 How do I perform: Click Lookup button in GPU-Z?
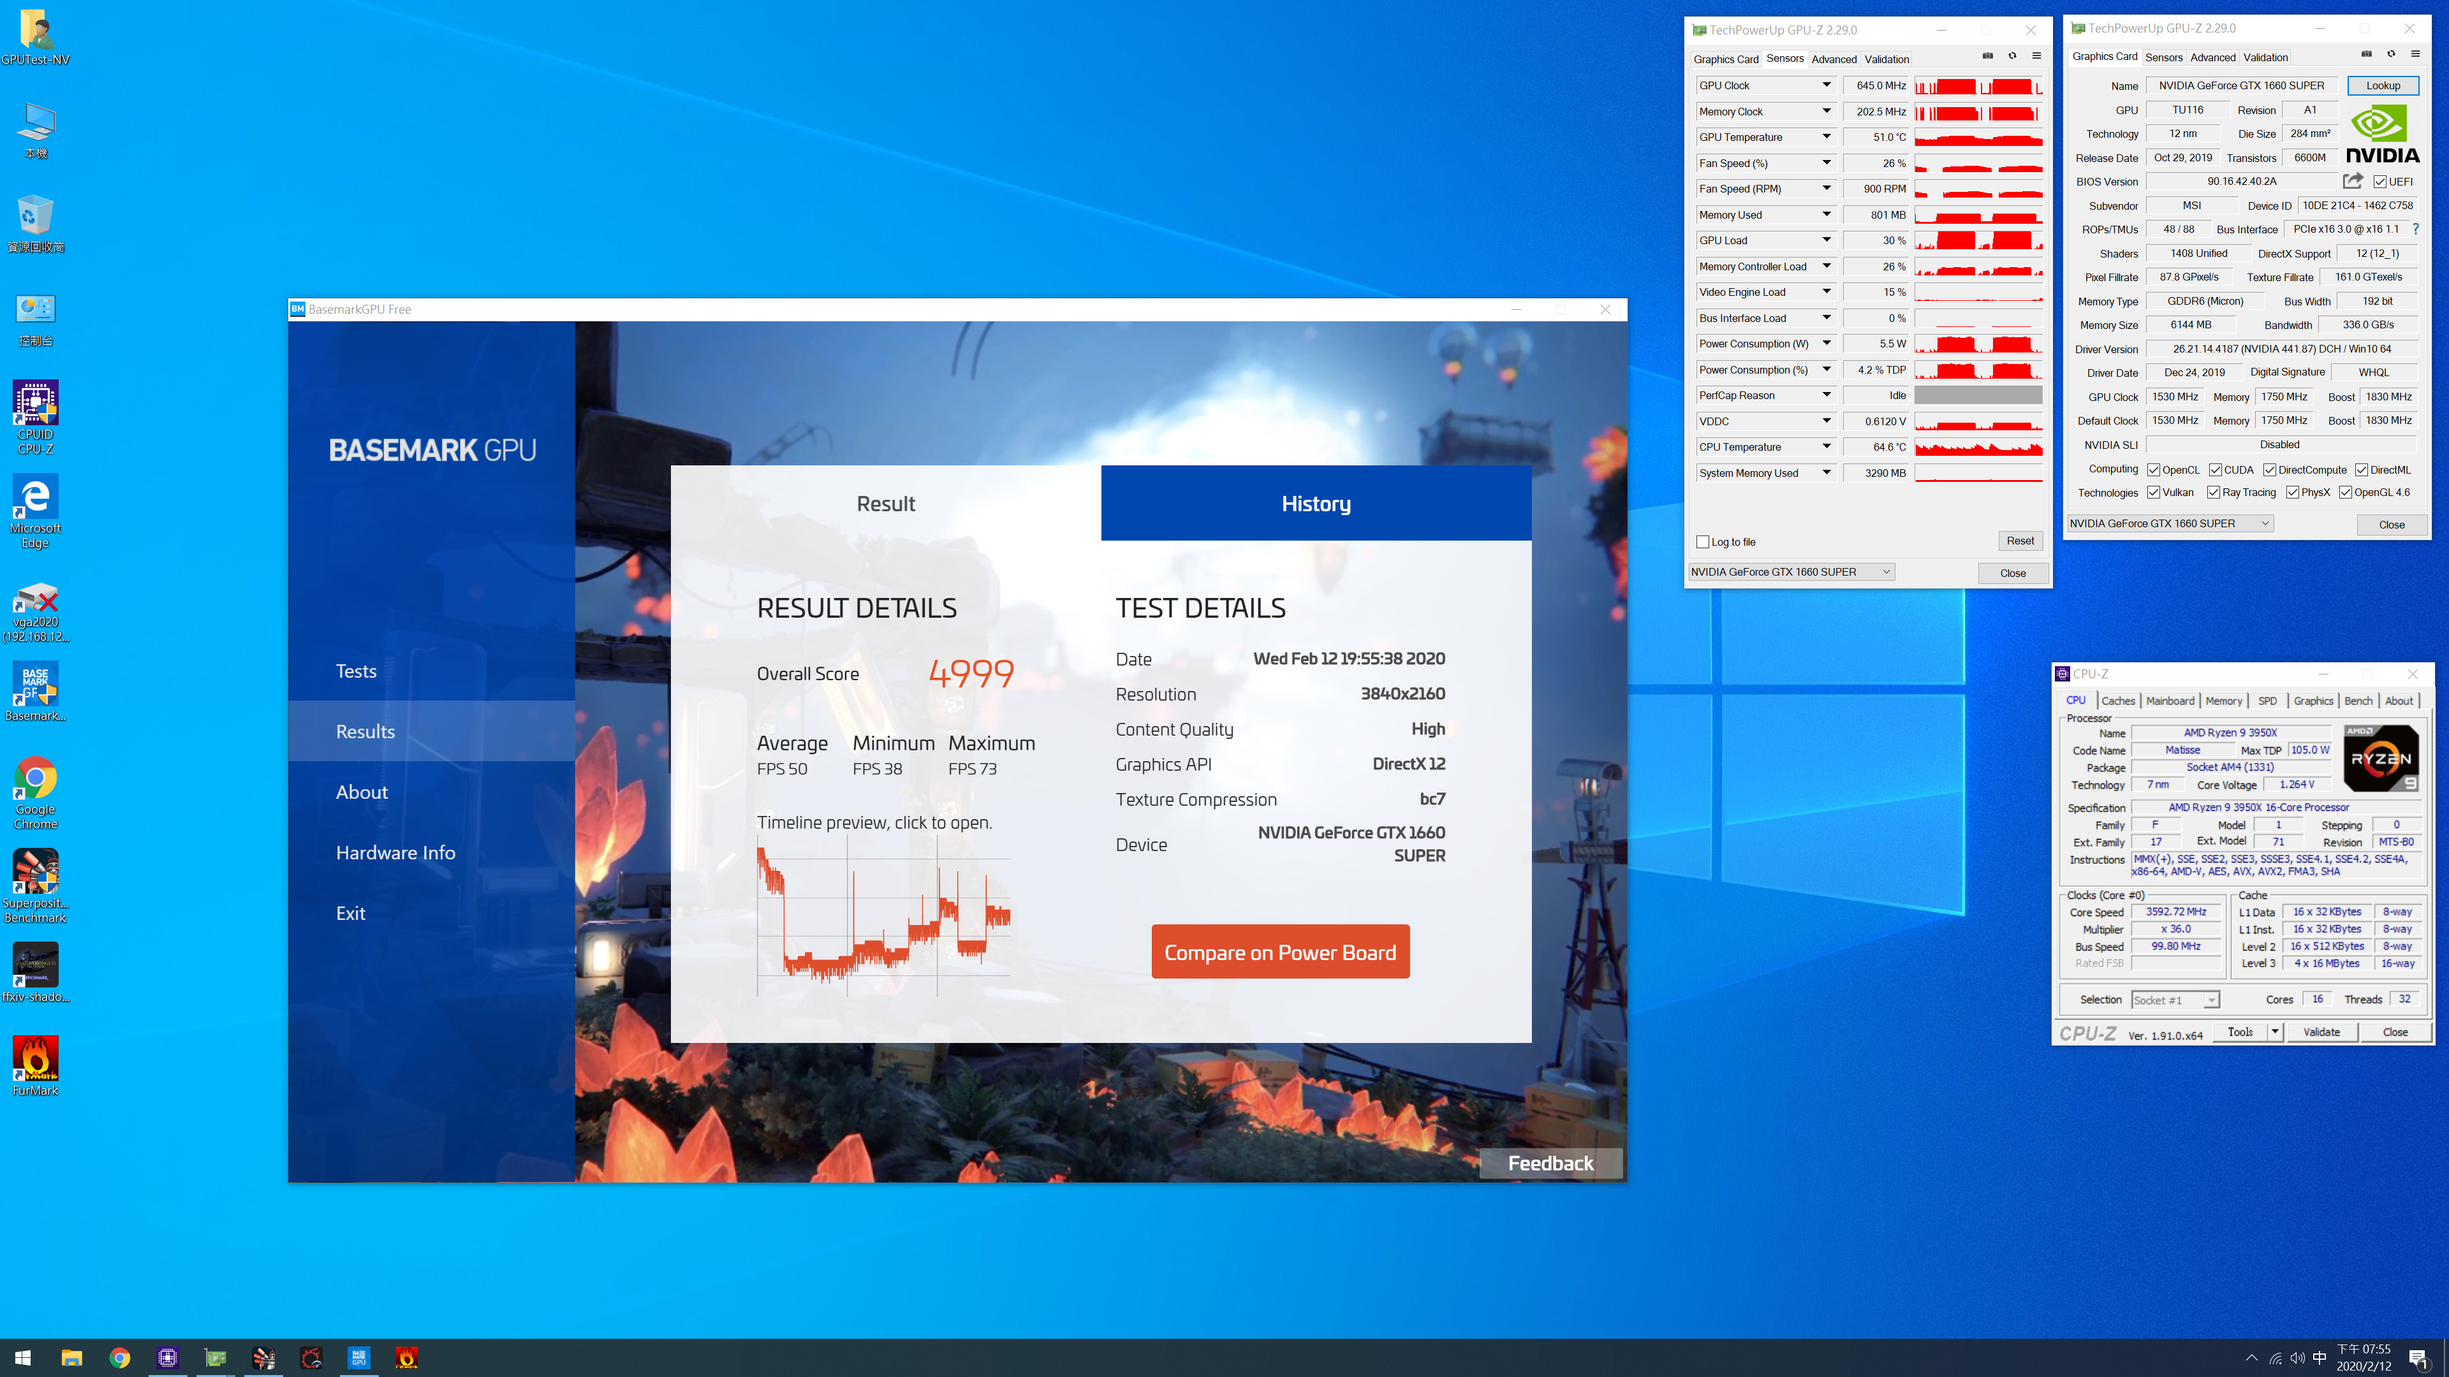point(2383,85)
